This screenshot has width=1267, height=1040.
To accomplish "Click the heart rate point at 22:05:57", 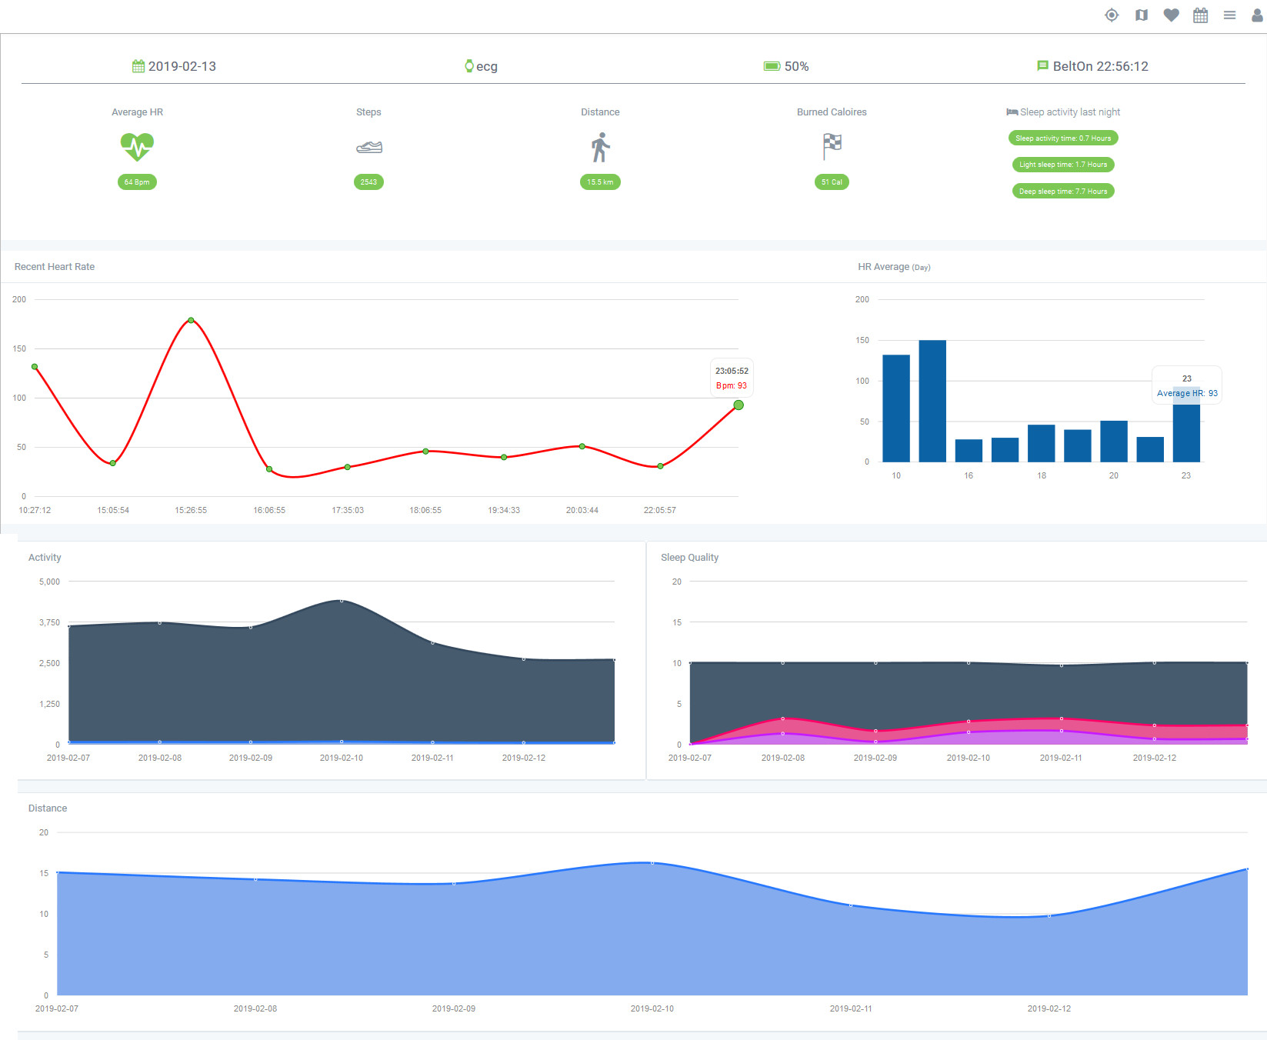I will click(660, 466).
